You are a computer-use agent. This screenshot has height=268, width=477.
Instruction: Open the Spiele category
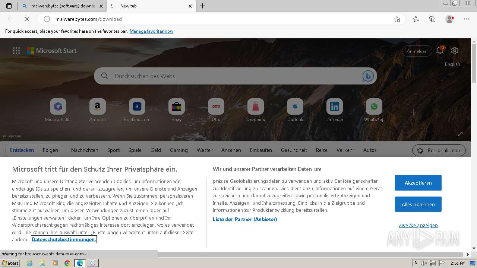[x=135, y=150]
